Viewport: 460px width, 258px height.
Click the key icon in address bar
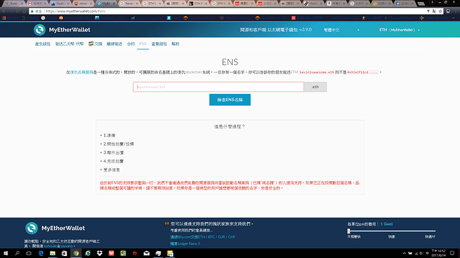(428, 11)
